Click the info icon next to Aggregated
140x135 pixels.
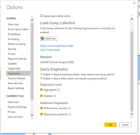coord(59,90)
